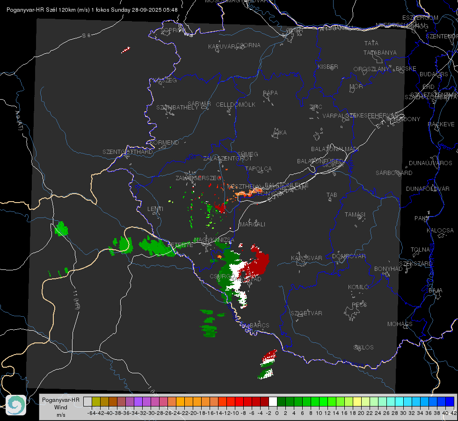Click the SZENTGOTTHARD label
This screenshot has height=421, width=458.
click(x=128, y=152)
